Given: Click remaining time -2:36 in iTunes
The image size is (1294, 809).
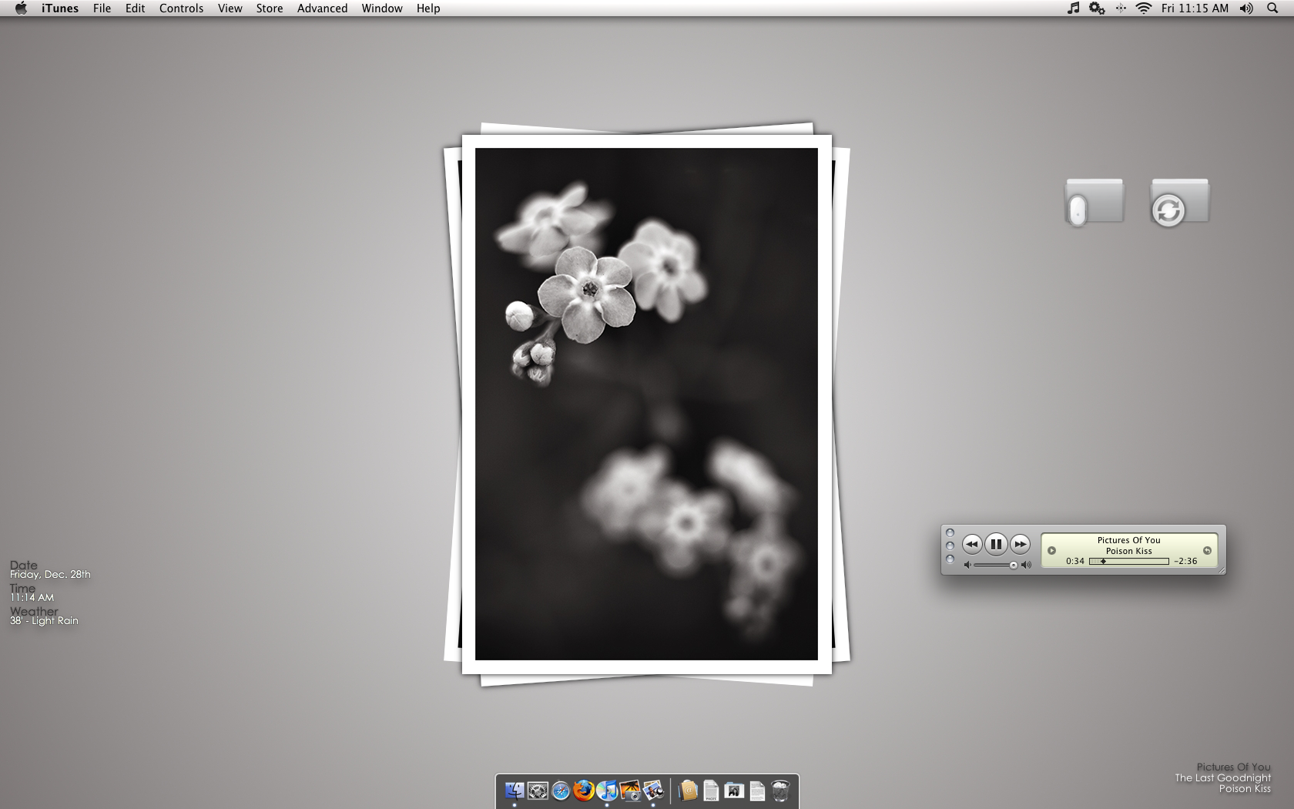Looking at the screenshot, I should (x=1185, y=561).
